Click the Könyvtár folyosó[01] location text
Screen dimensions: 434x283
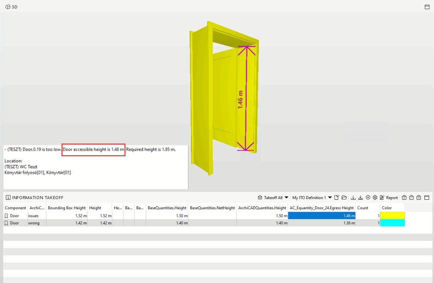pos(25,173)
